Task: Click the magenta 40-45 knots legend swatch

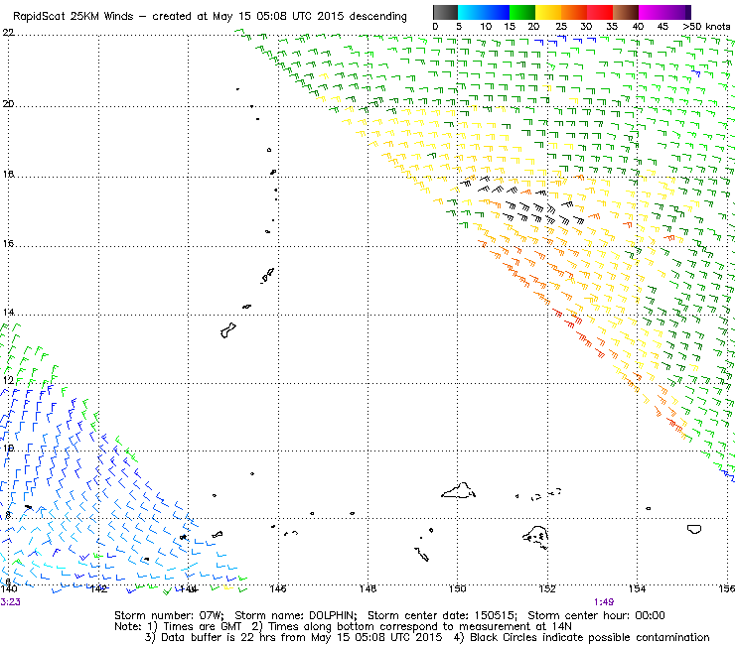Action: coord(652,12)
